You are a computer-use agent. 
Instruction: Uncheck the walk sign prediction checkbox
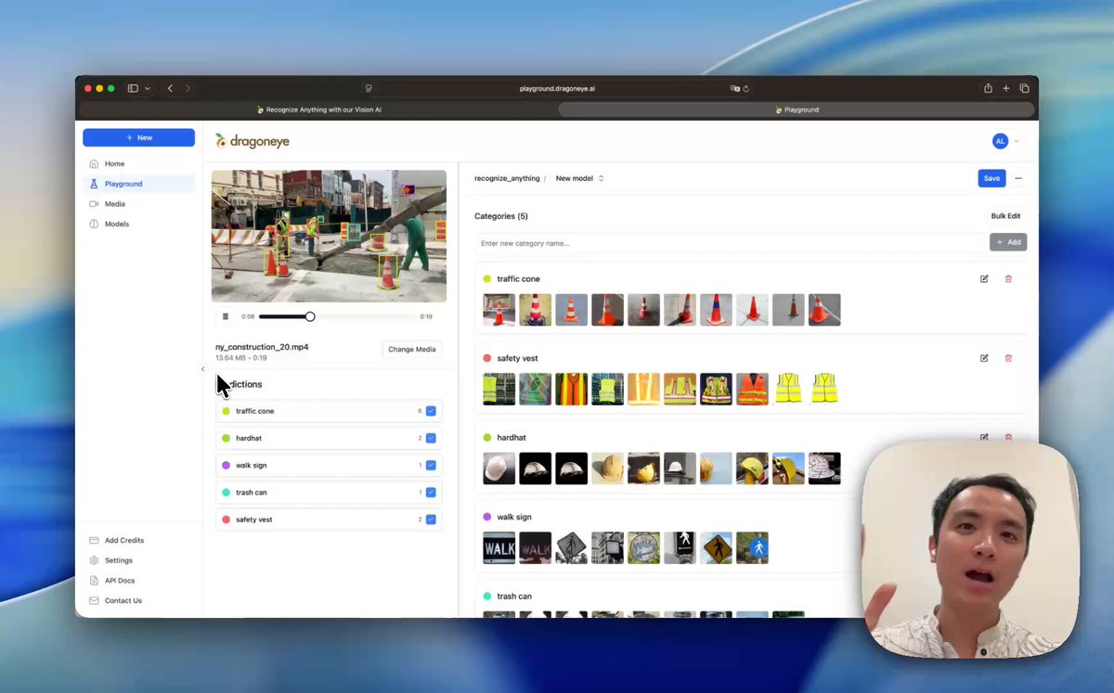(x=431, y=465)
